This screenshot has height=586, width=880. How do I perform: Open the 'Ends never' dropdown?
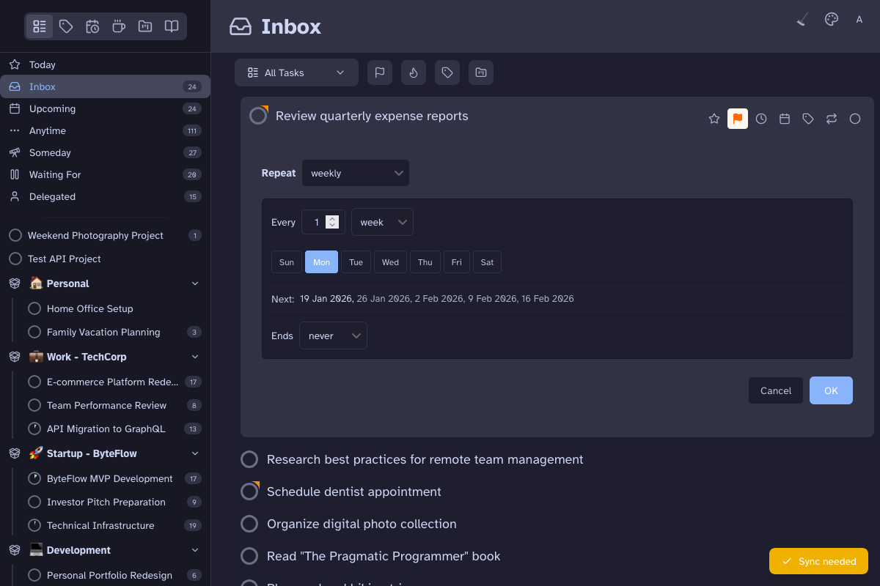(333, 335)
